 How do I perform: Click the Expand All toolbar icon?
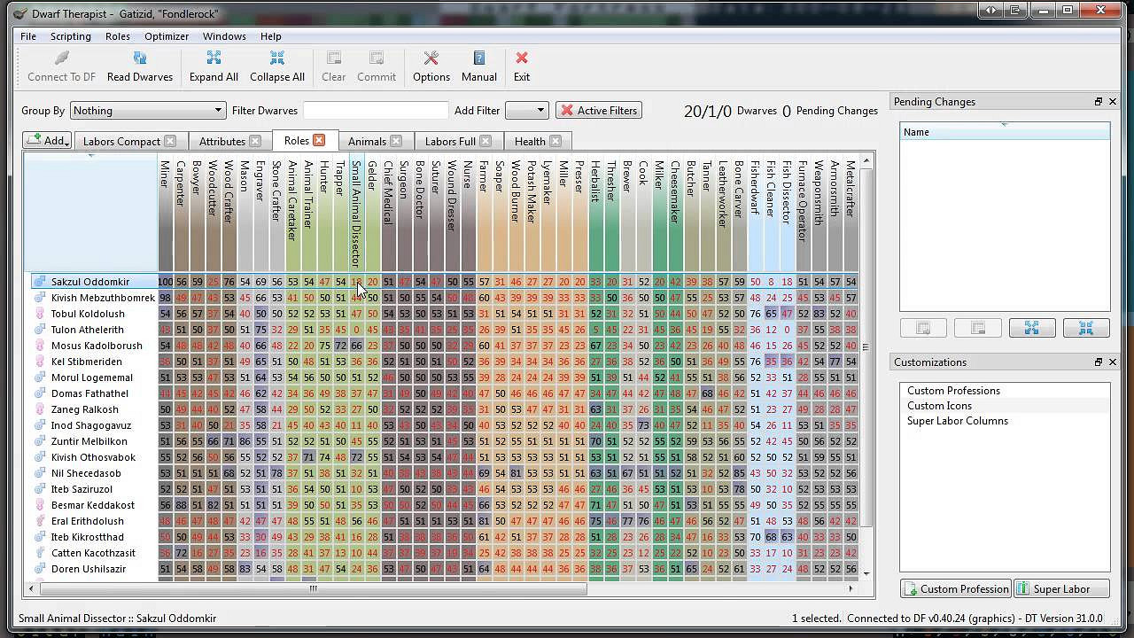pyautogui.click(x=214, y=58)
